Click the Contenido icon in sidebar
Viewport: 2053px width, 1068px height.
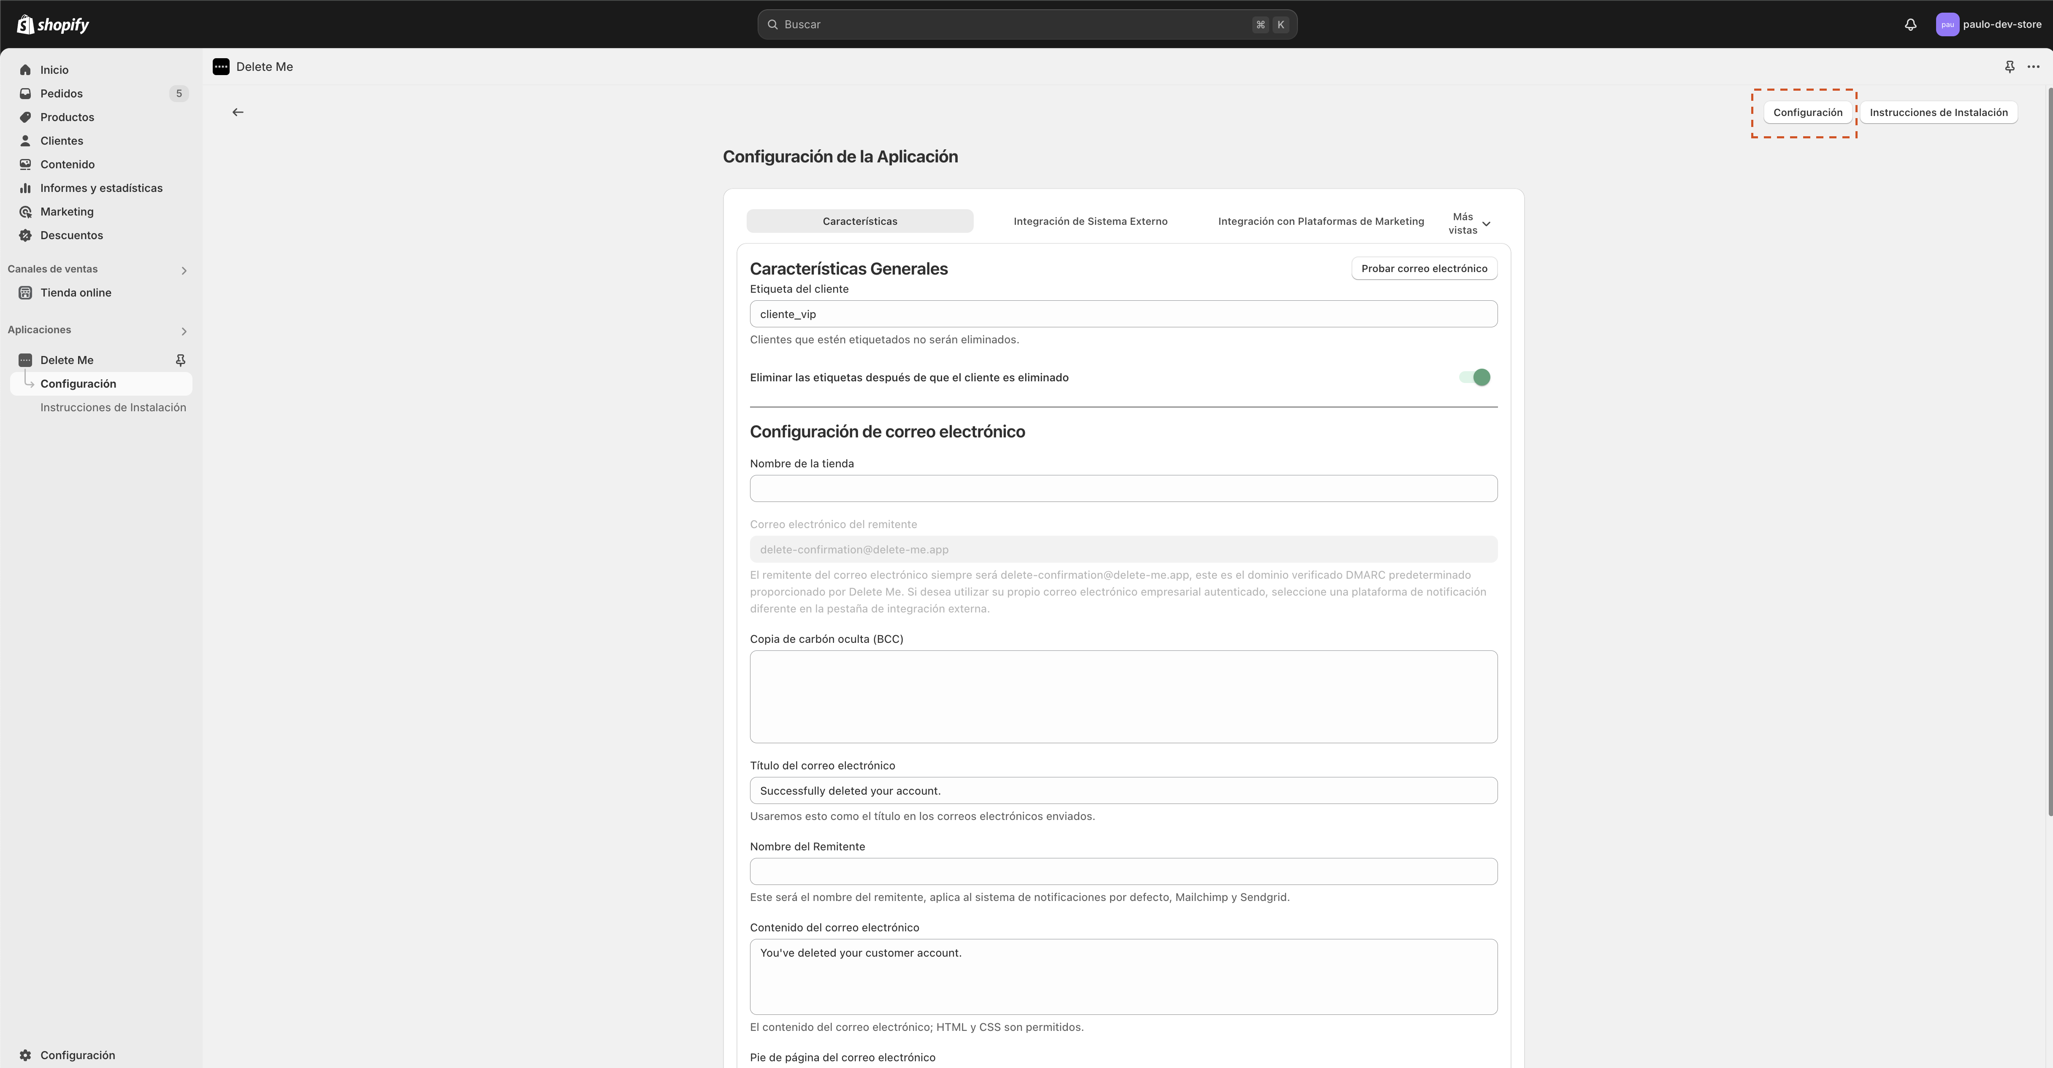click(x=25, y=165)
